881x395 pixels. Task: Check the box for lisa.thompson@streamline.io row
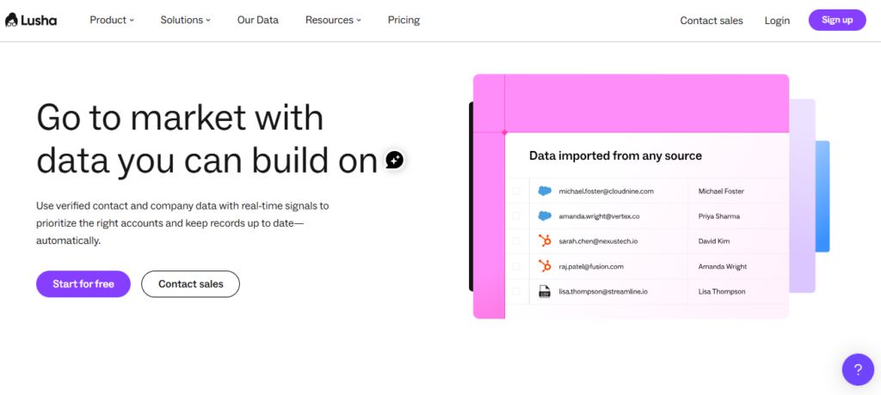pos(516,292)
